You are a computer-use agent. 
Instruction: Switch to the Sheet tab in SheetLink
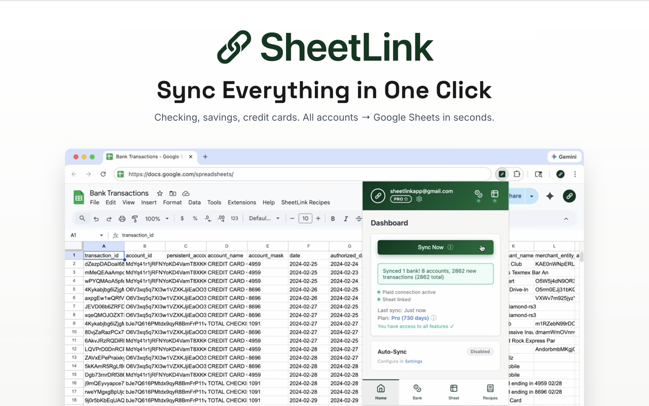click(x=454, y=392)
